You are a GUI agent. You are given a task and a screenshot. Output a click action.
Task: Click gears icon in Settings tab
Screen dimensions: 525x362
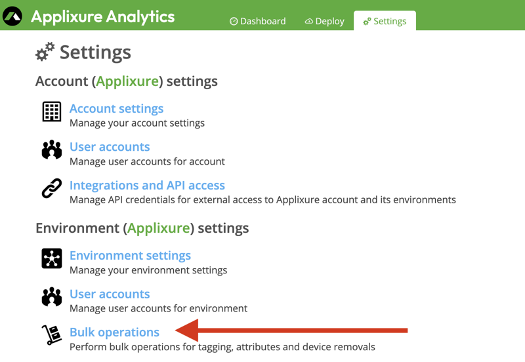pyautogui.click(x=367, y=22)
